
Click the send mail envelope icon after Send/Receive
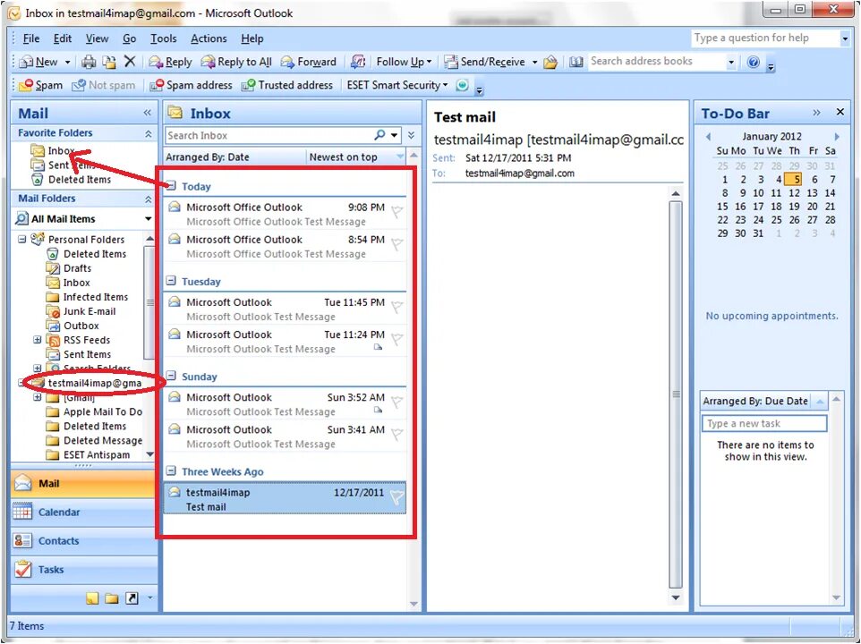550,63
